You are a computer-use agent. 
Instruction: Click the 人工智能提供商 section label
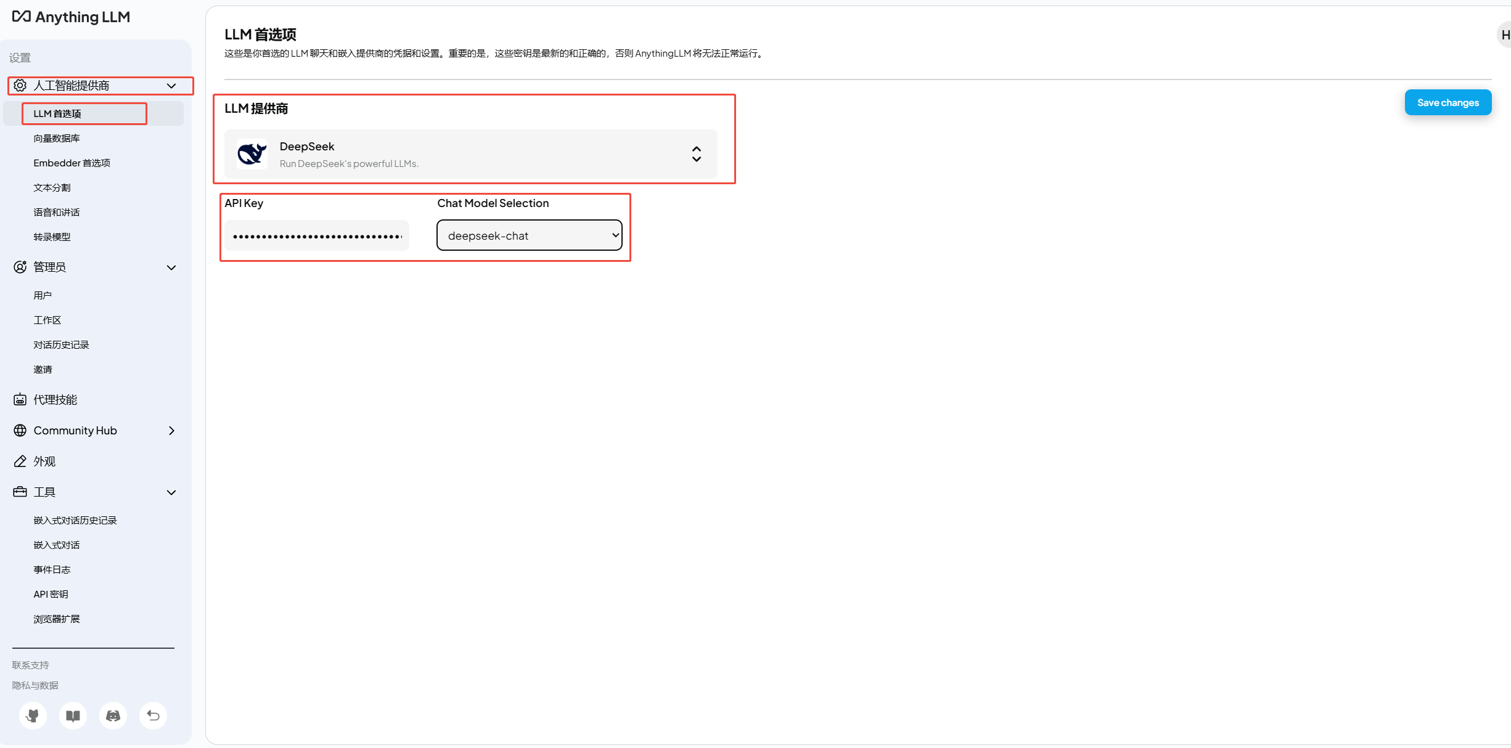click(72, 86)
